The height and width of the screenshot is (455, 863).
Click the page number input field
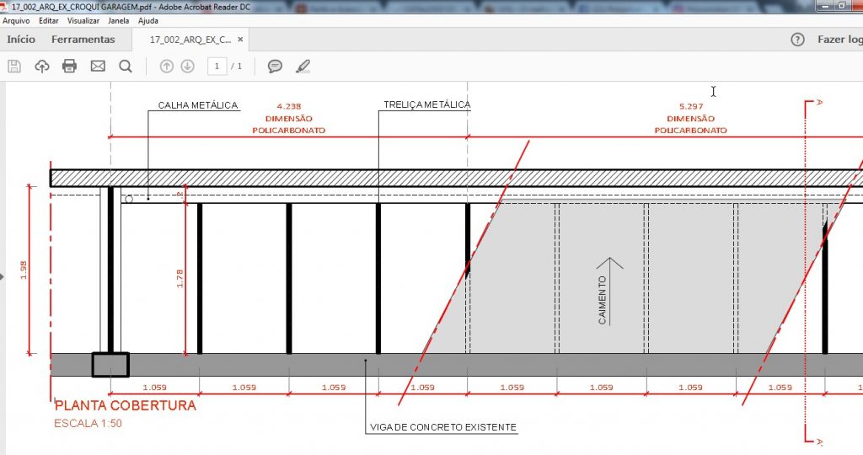(217, 67)
